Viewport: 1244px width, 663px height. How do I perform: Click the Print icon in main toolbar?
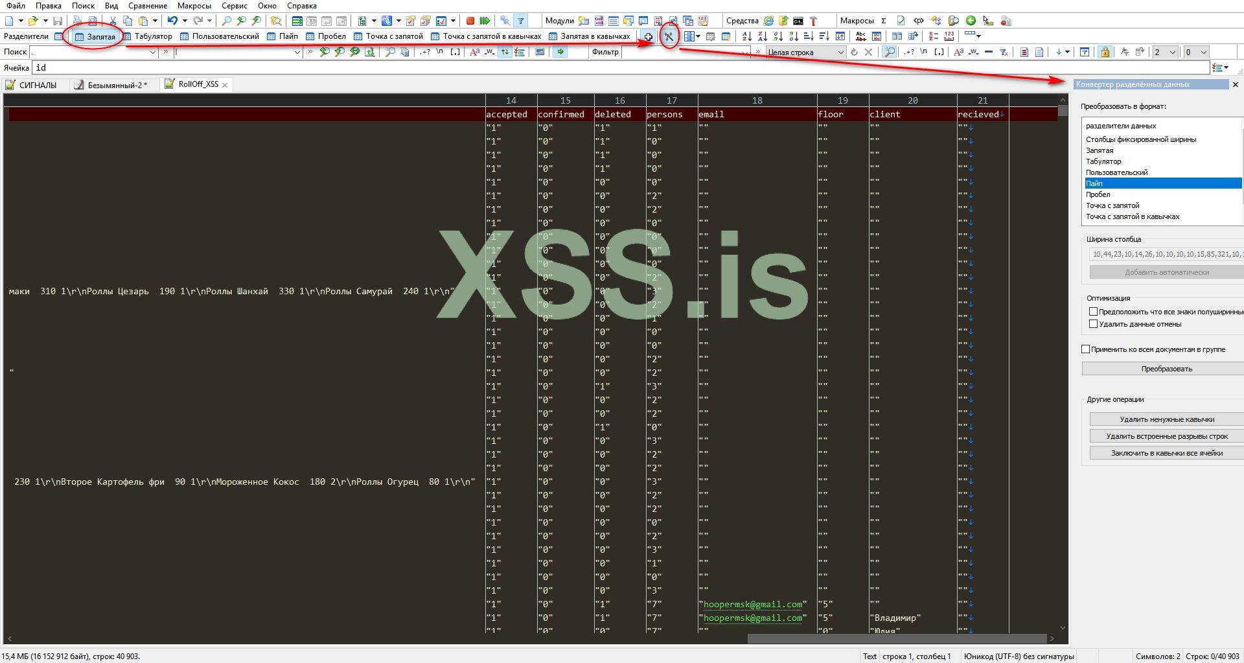77,21
